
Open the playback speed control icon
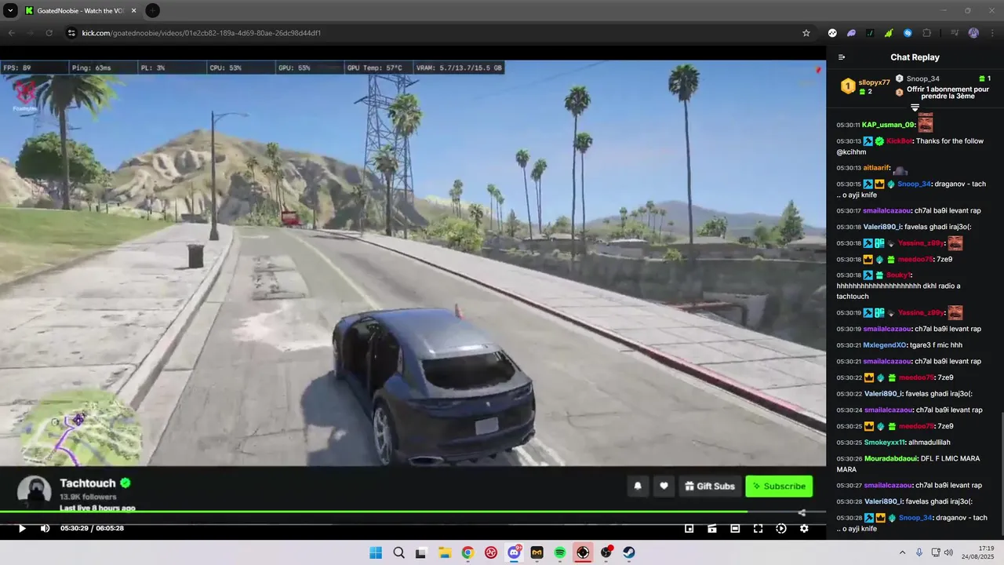(781, 529)
